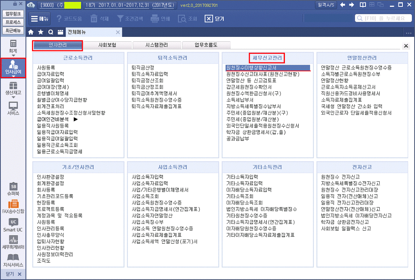Click the lock icon at top left
Screen dimensions: 415x280
click(x=15, y=4)
